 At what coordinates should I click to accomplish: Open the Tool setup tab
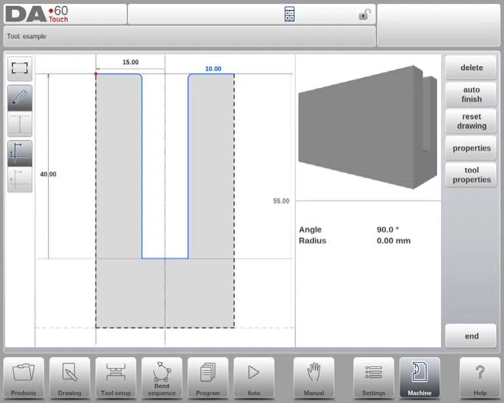pyautogui.click(x=115, y=378)
